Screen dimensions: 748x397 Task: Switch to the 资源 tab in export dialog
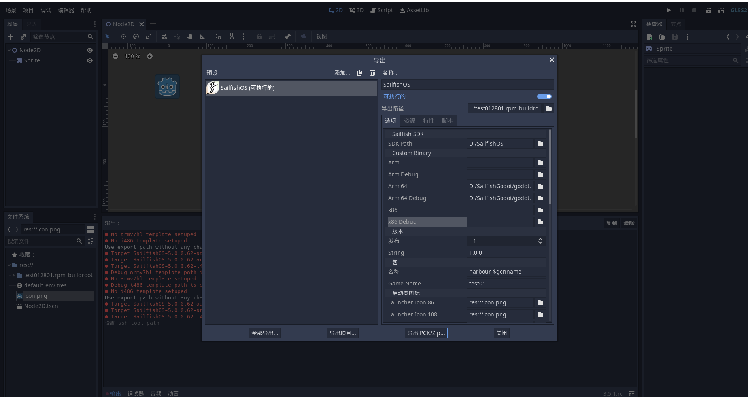point(409,121)
